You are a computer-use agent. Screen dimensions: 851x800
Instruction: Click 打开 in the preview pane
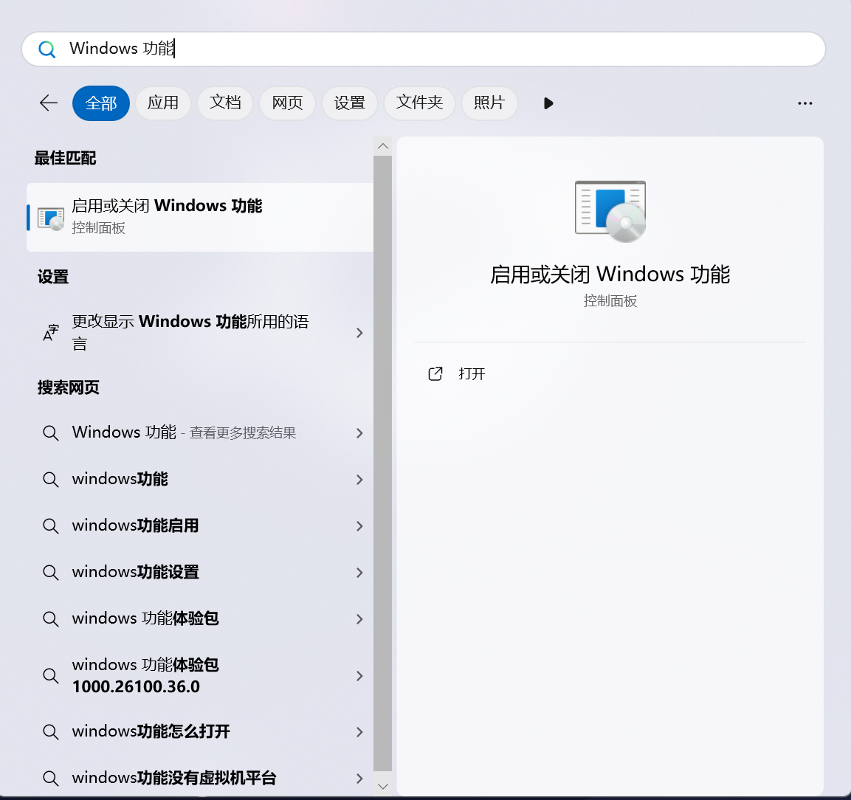point(472,374)
